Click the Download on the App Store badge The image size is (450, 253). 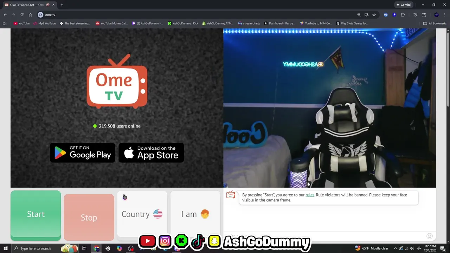pos(151,153)
